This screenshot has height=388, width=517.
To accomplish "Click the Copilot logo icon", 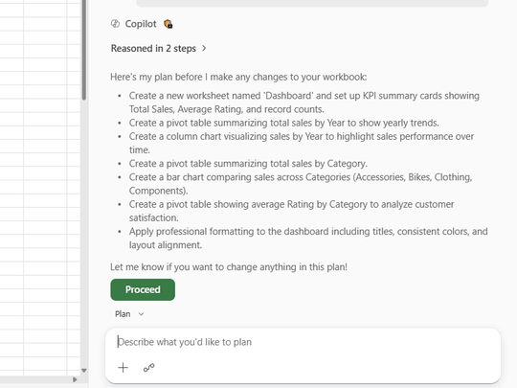I will pyautogui.click(x=115, y=24).
